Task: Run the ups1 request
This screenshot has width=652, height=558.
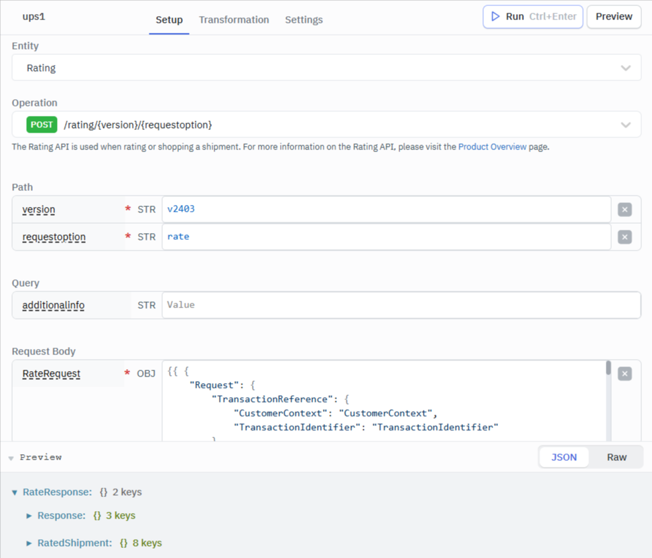Action: tap(533, 17)
